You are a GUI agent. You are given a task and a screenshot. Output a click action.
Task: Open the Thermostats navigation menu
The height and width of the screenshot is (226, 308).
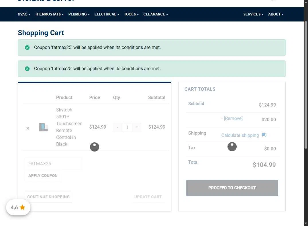(49, 14)
